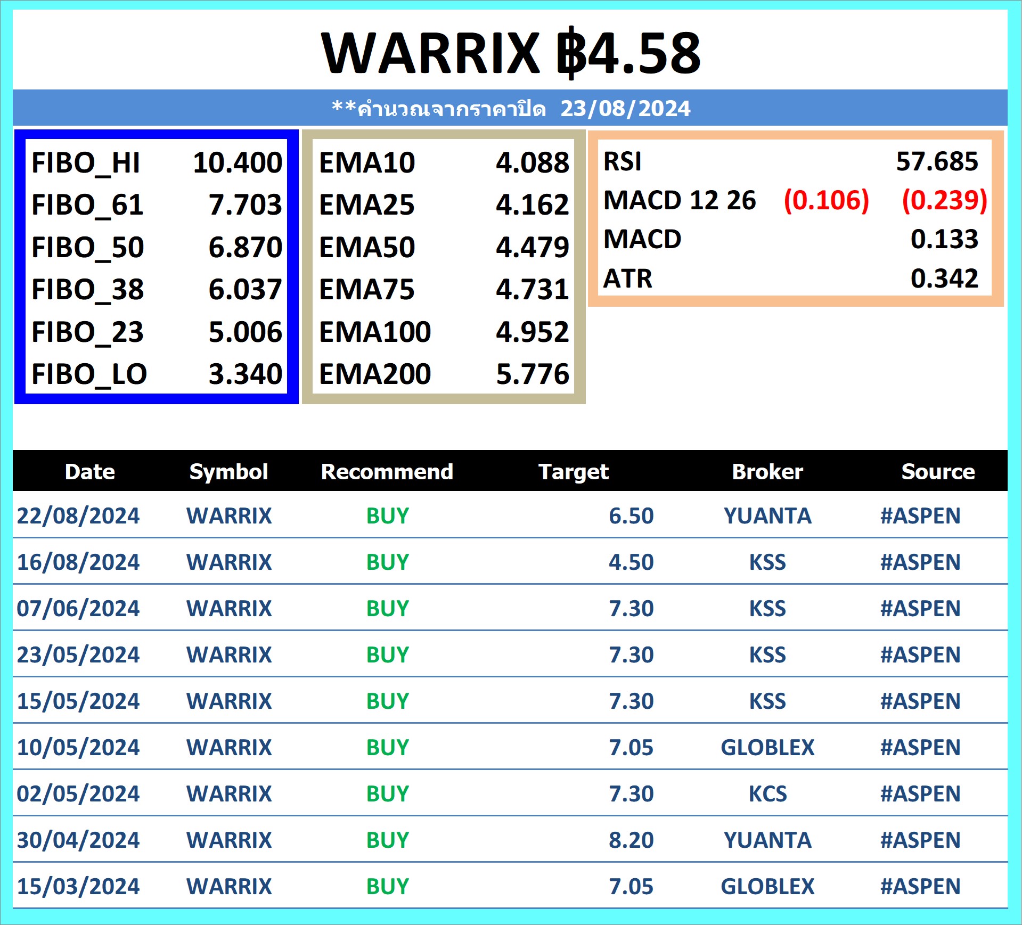Click BUY in the 15/03/2024 row
1022x925 pixels.
[x=388, y=887]
